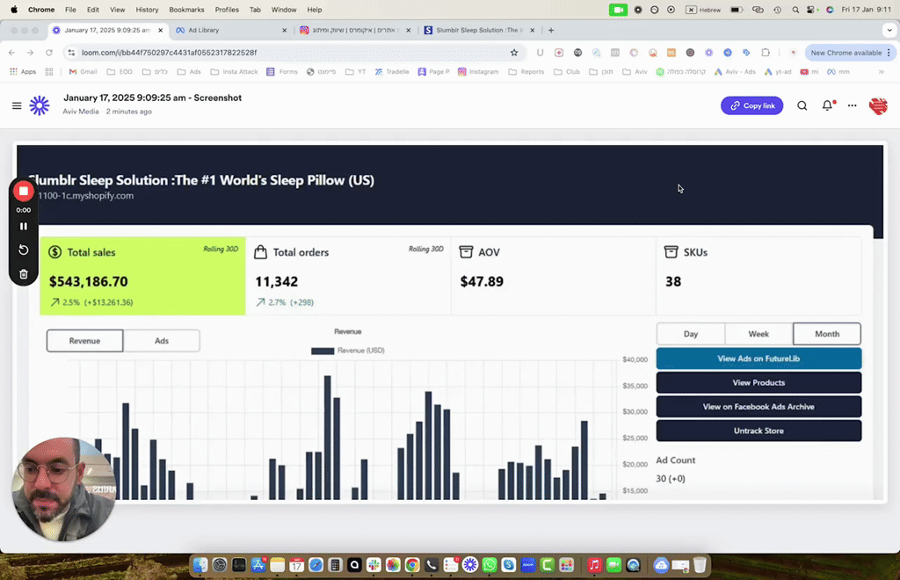900x580 pixels.
Task: Open the three-dot more options menu
Action: [x=852, y=105]
